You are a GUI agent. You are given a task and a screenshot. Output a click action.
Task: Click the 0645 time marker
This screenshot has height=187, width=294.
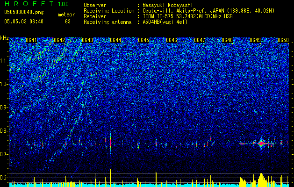pyautogui.click(x=143, y=40)
